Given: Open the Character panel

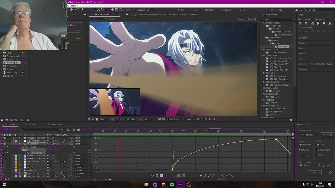Looking at the screenshot, I should click(x=303, y=38).
